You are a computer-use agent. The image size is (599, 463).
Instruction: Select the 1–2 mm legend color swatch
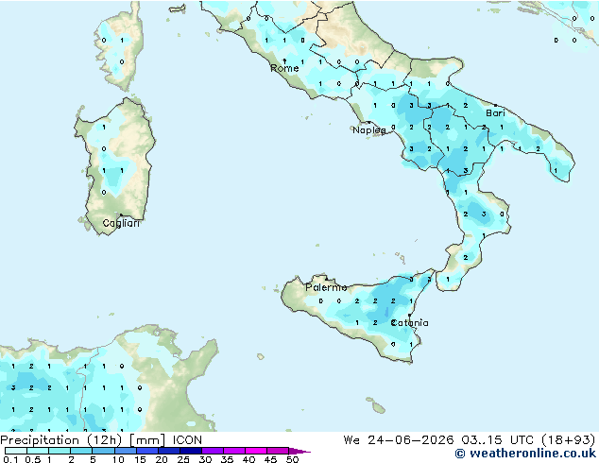tap(60, 451)
